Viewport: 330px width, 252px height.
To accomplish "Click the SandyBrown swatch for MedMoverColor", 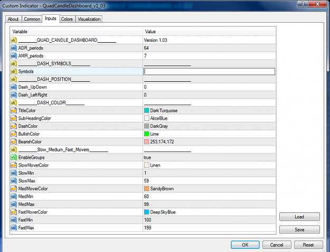I will click(x=146, y=189).
